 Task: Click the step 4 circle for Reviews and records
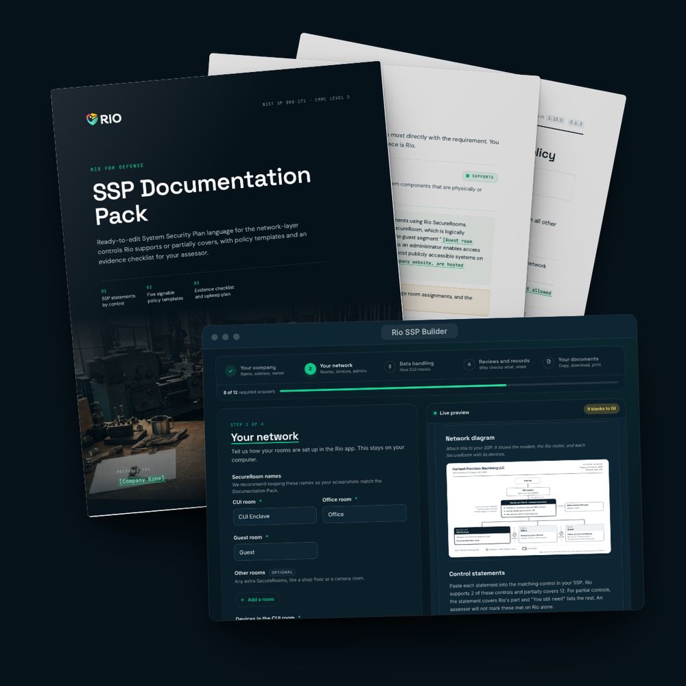[469, 364]
